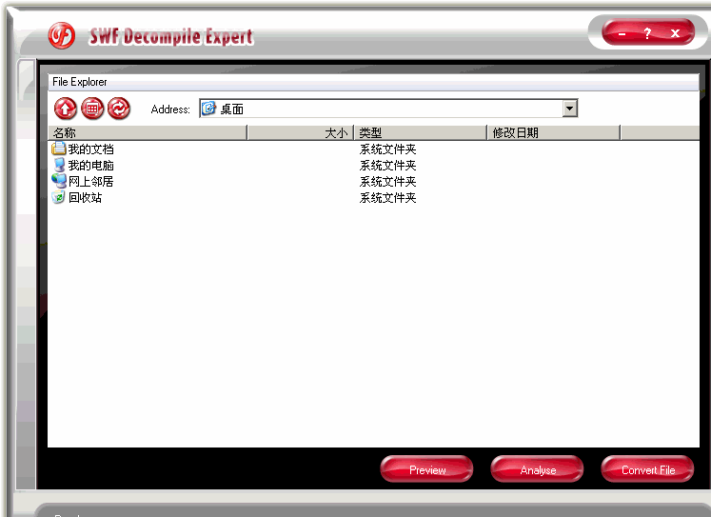Minimize the SWF Decompile Expert window
The image size is (711, 517).
point(622,33)
